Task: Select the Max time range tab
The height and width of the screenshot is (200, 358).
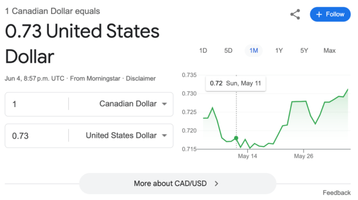Action: (x=329, y=50)
